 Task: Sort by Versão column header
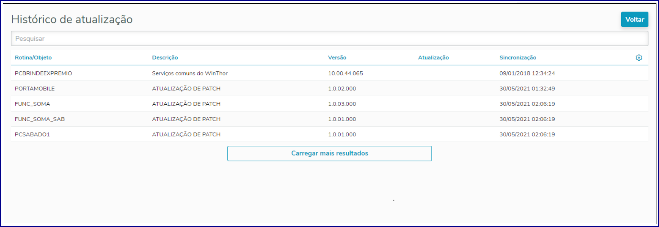click(x=337, y=57)
